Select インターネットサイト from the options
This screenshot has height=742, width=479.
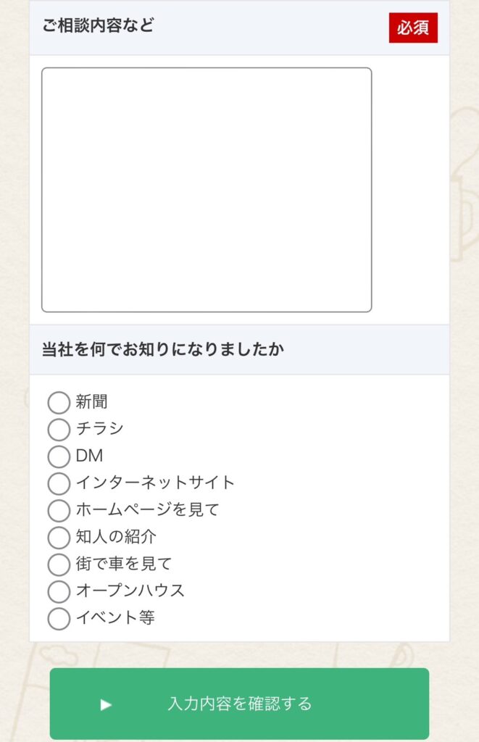click(58, 484)
